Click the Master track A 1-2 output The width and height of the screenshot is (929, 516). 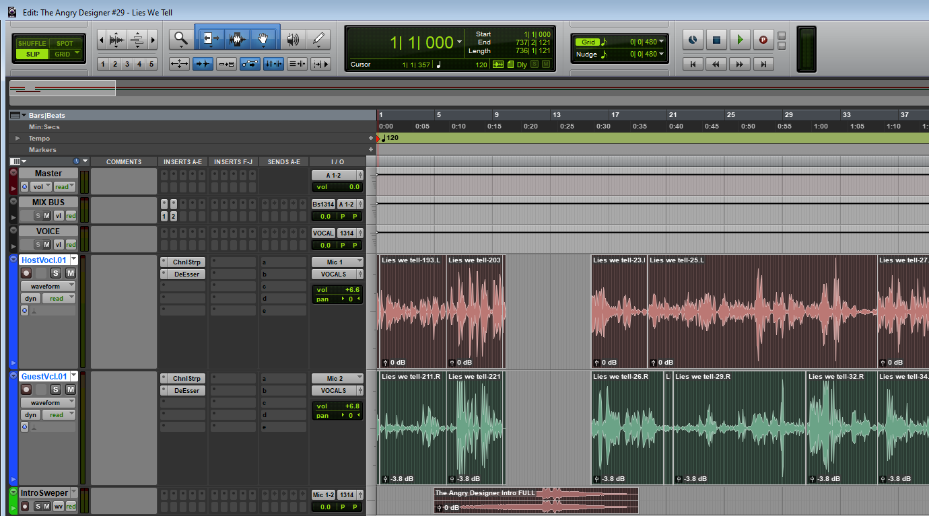tap(334, 174)
